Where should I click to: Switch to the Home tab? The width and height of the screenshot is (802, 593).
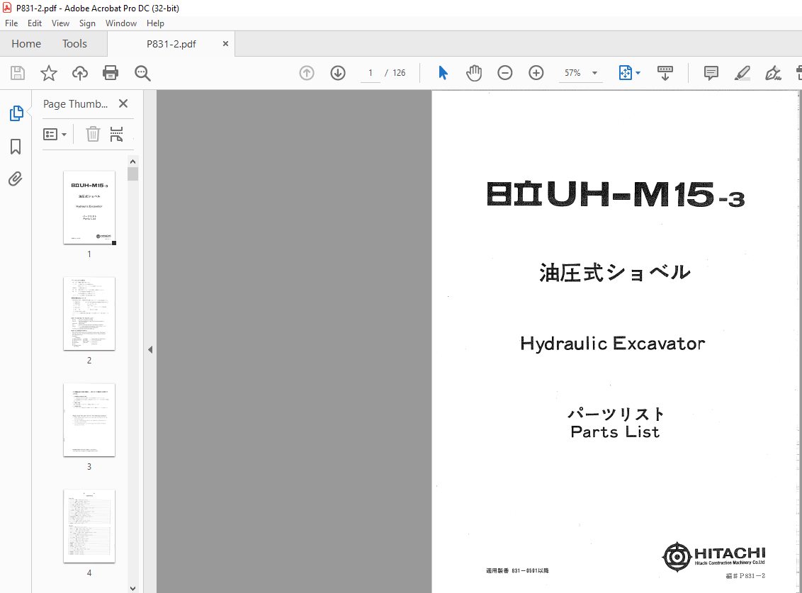[26, 44]
